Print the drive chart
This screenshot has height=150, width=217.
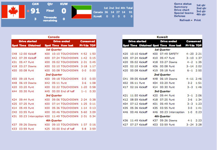pyautogui.click(x=197, y=20)
